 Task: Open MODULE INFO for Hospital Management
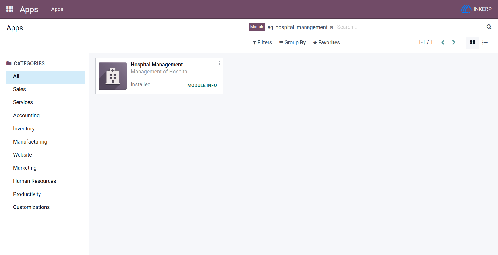(x=202, y=85)
